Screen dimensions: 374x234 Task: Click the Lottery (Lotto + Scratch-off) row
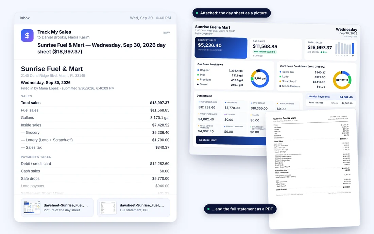click(x=95, y=140)
